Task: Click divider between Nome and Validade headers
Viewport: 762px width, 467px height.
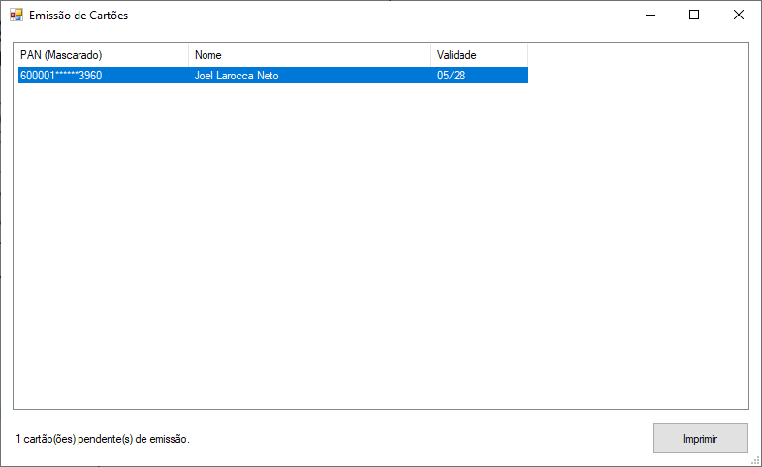Action: 430,55
